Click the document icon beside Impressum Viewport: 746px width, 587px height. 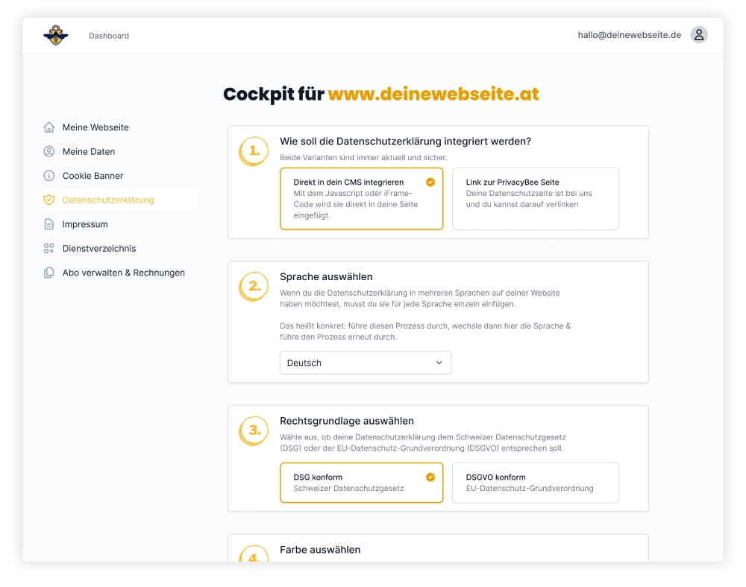[49, 224]
